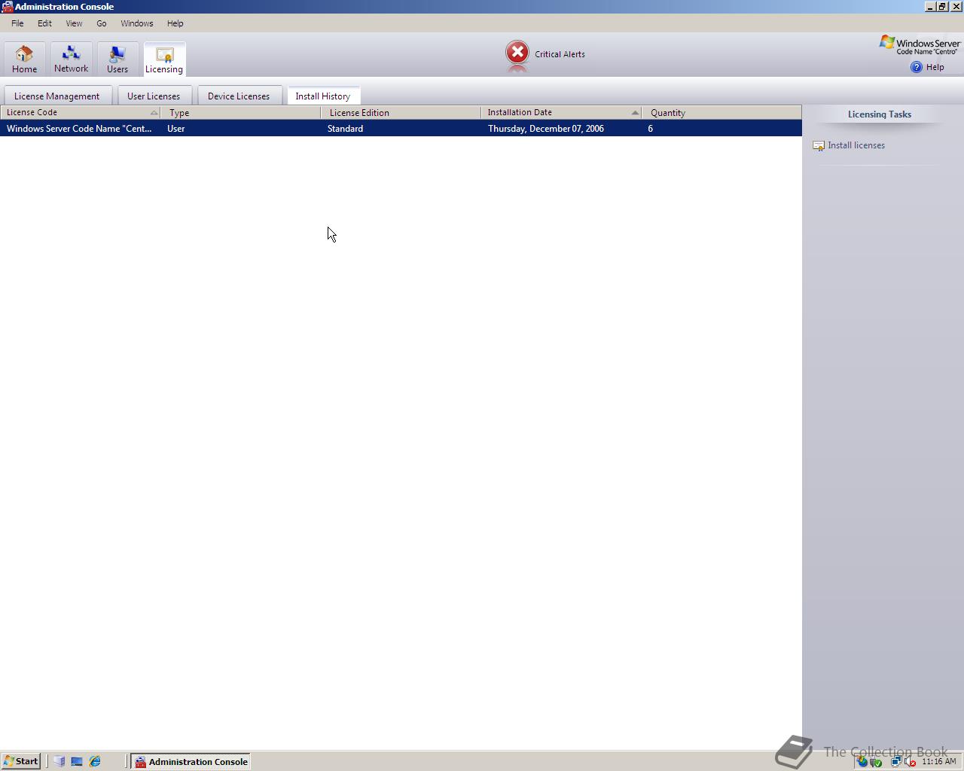964x771 pixels.
Task: Sort by the Type column header
Action: click(240, 112)
